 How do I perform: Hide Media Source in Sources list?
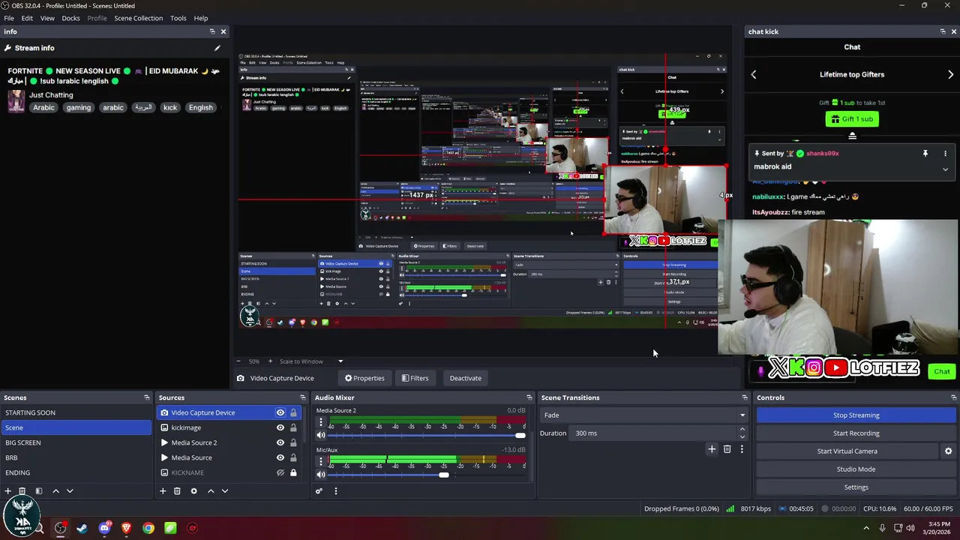(x=280, y=457)
